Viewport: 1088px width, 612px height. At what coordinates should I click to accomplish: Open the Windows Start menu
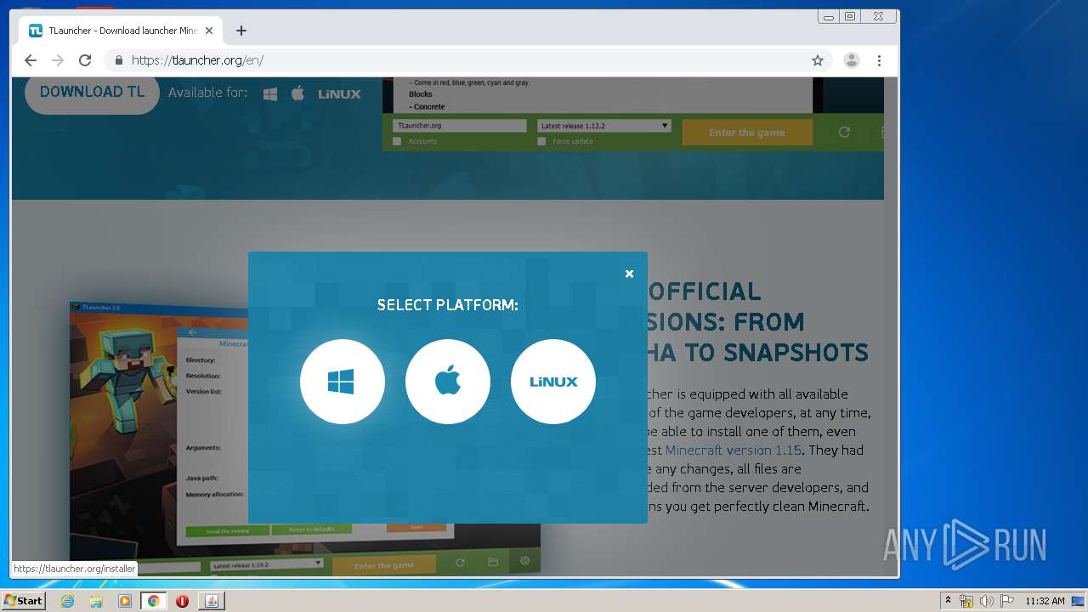click(24, 600)
